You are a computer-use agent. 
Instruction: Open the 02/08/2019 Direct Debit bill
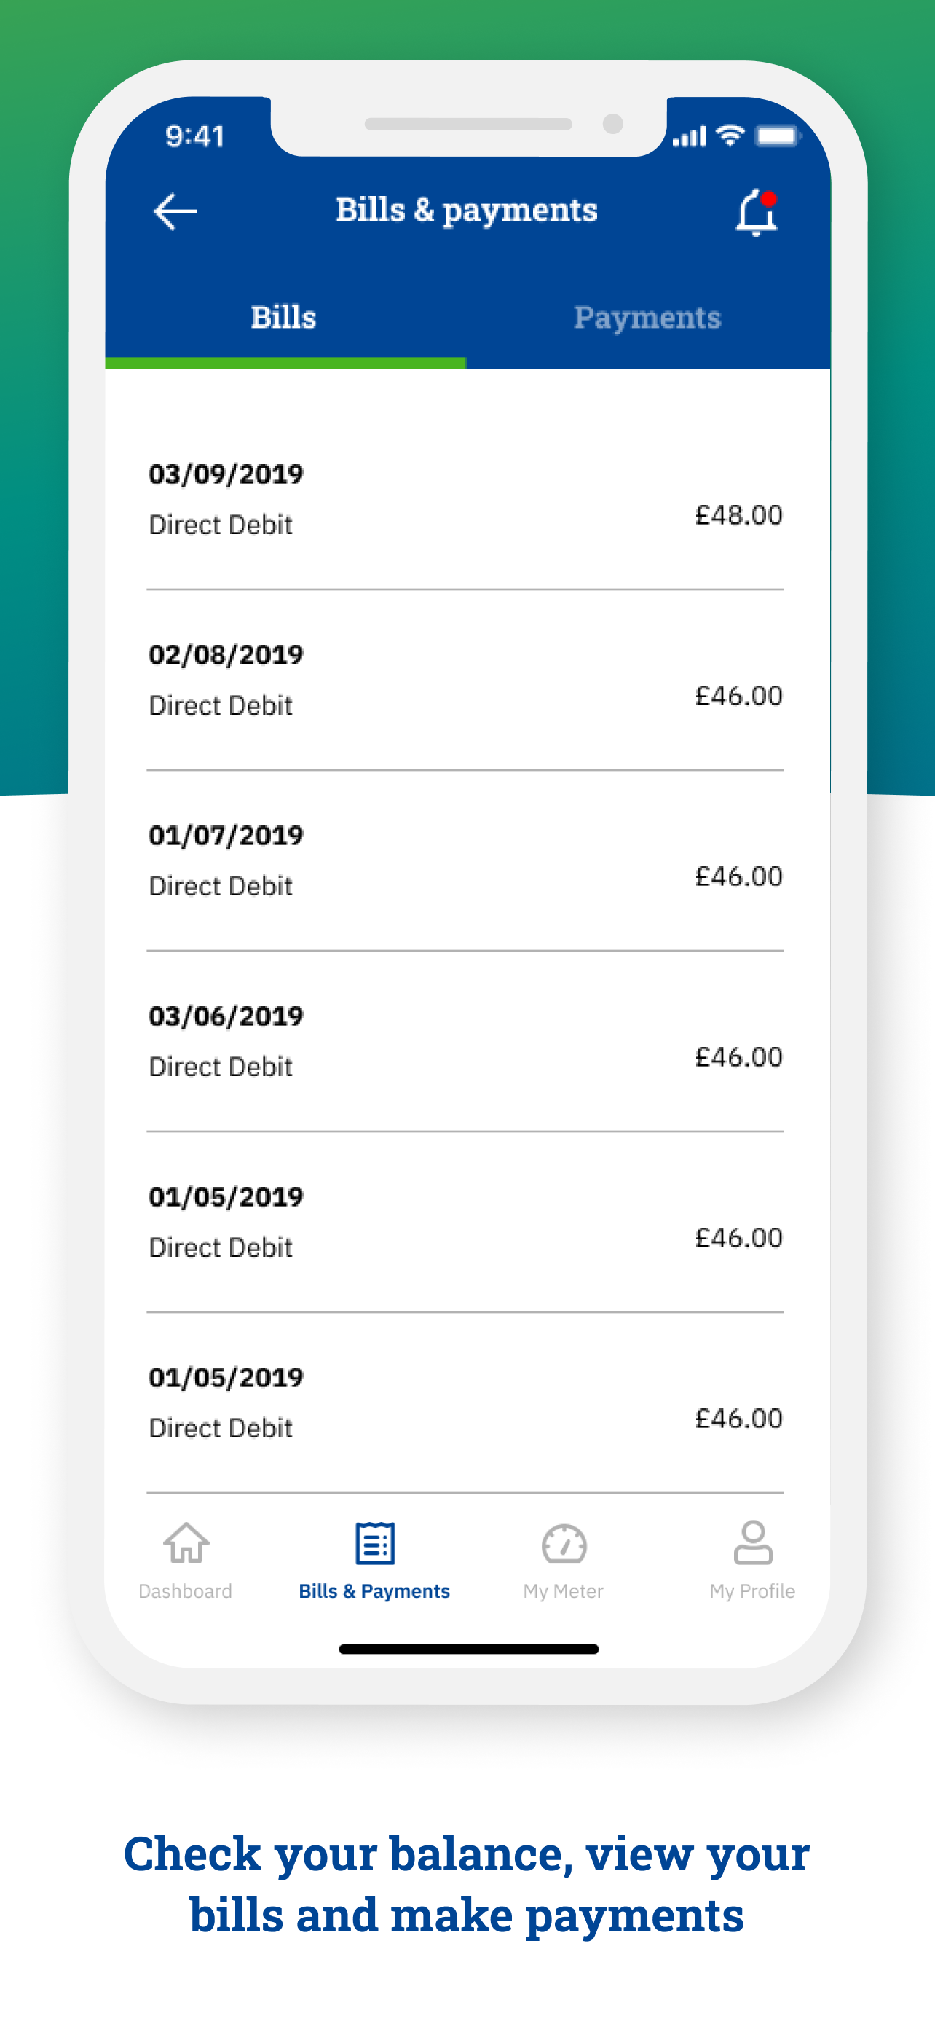(x=465, y=680)
